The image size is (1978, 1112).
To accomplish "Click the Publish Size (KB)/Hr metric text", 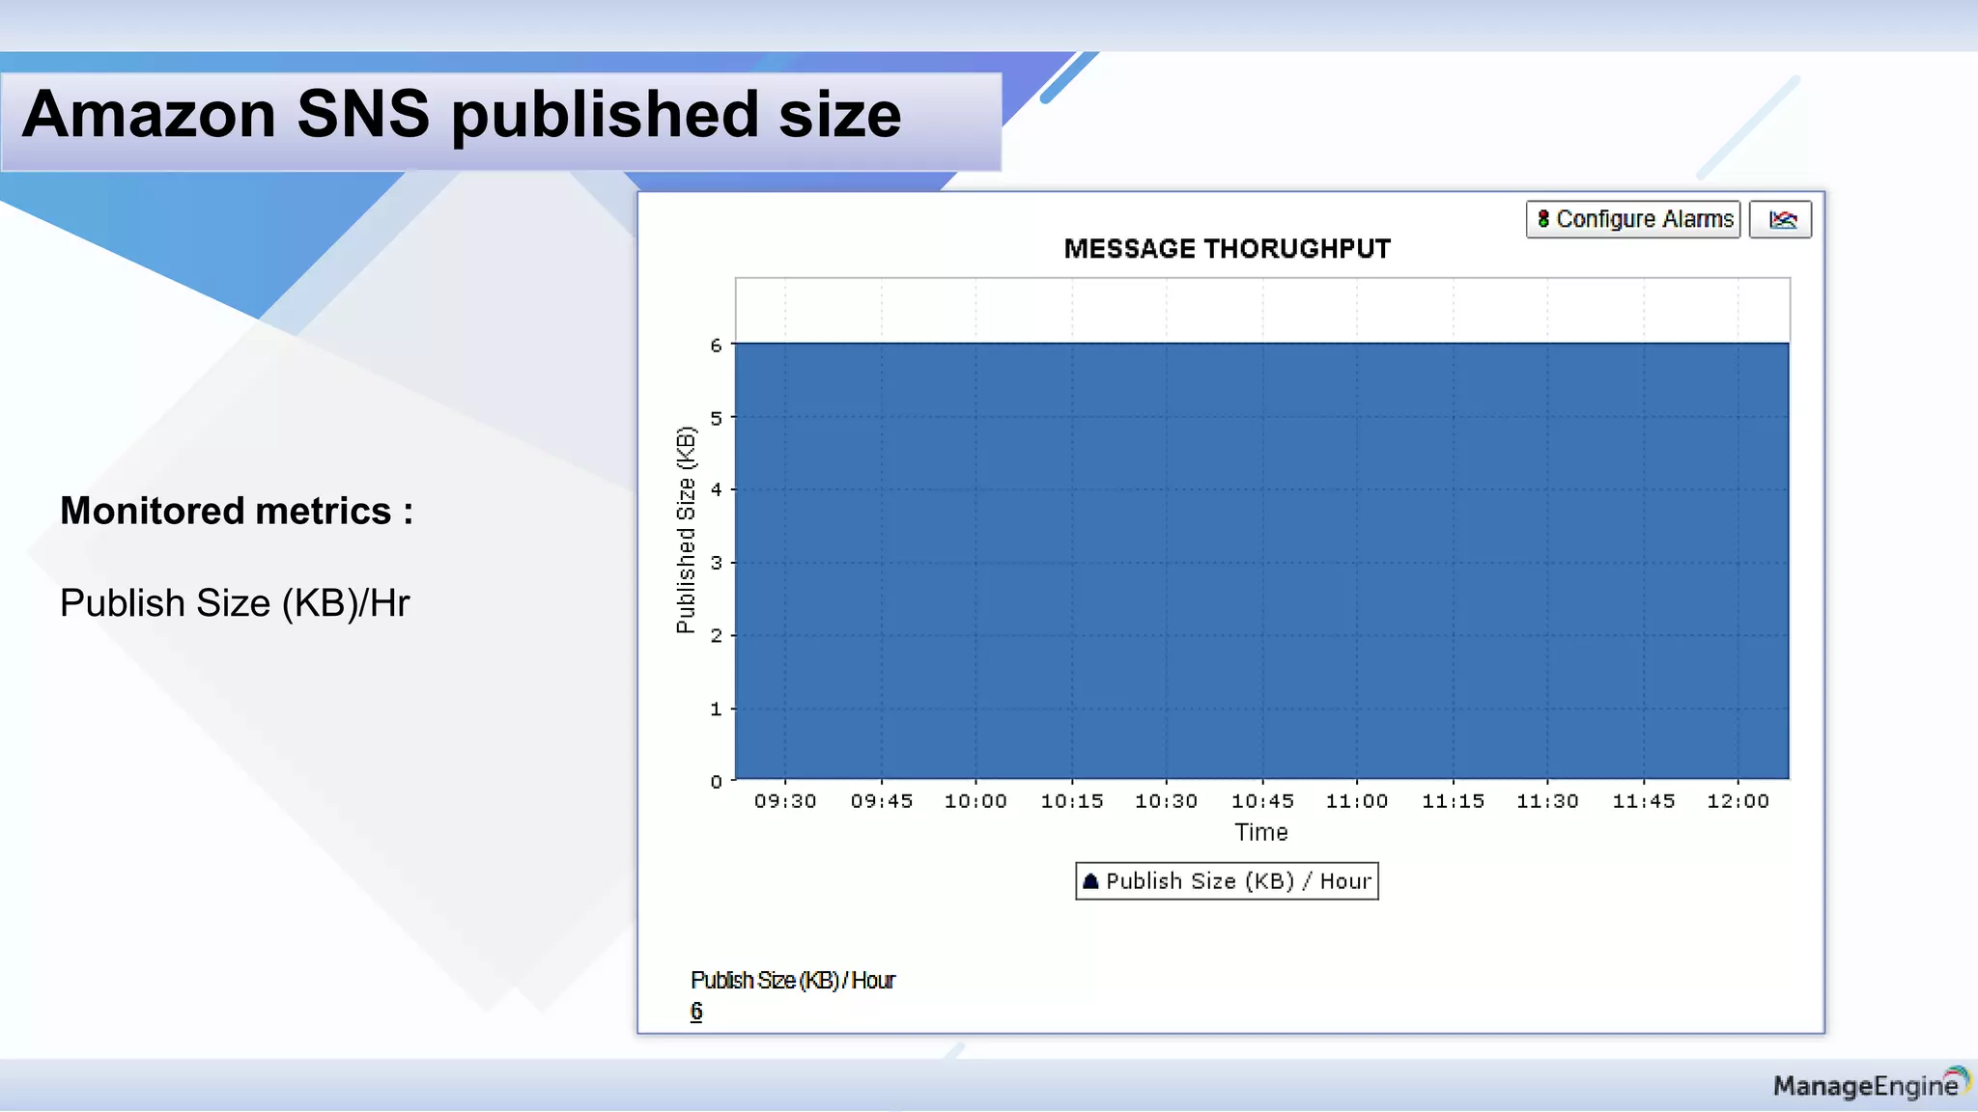I will 235,603.
